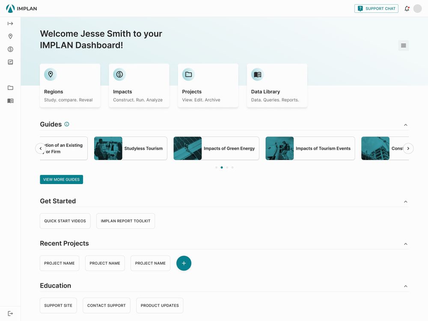This screenshot has height=321, width=428.
Task: Click Contact Support
Action: (x=107, y=306)
